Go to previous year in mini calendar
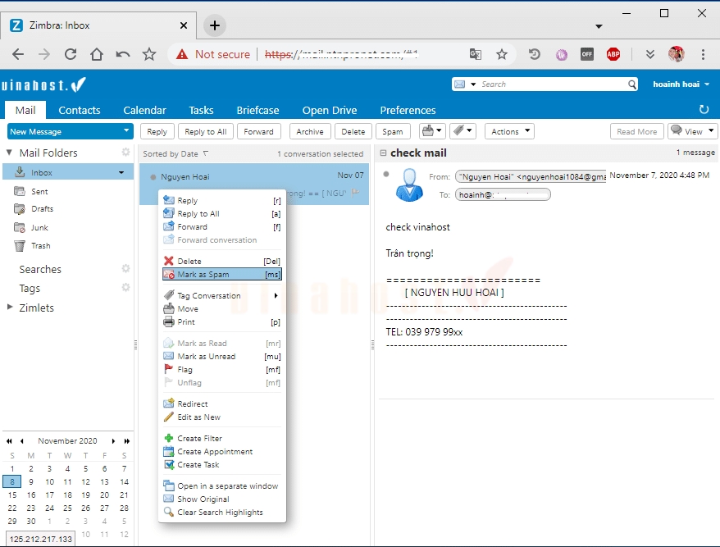720x547 pixels. coord(9,441)
